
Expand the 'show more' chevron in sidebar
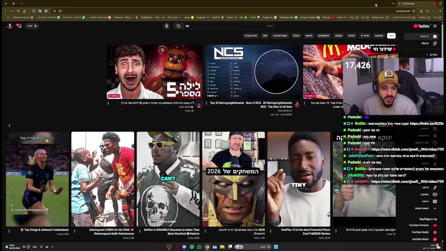435,208
